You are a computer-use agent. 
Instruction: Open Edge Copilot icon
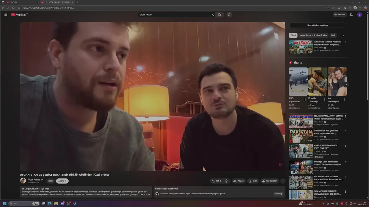366,8
